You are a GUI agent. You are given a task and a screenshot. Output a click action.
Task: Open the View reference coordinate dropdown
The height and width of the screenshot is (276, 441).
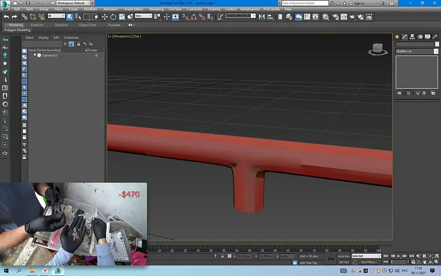point(144,16)
